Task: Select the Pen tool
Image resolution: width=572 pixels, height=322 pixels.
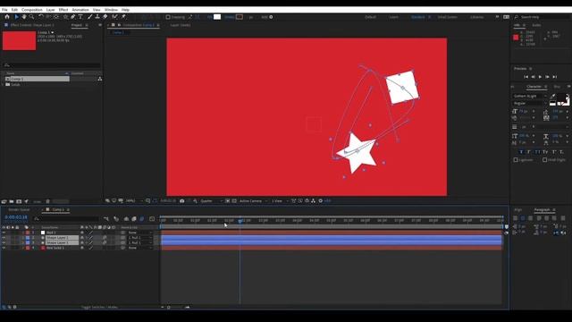Action: (73, 17)
